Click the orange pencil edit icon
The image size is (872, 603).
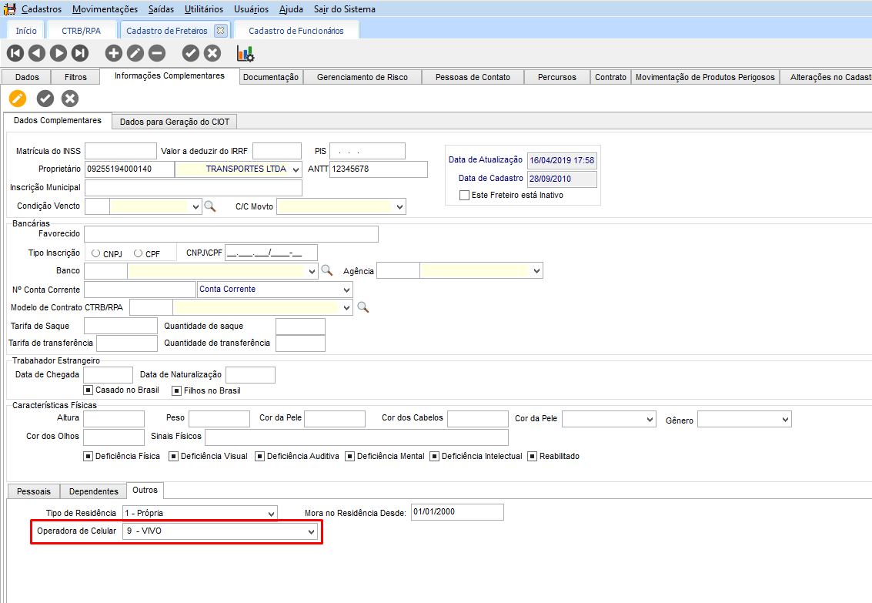(18, 99)
